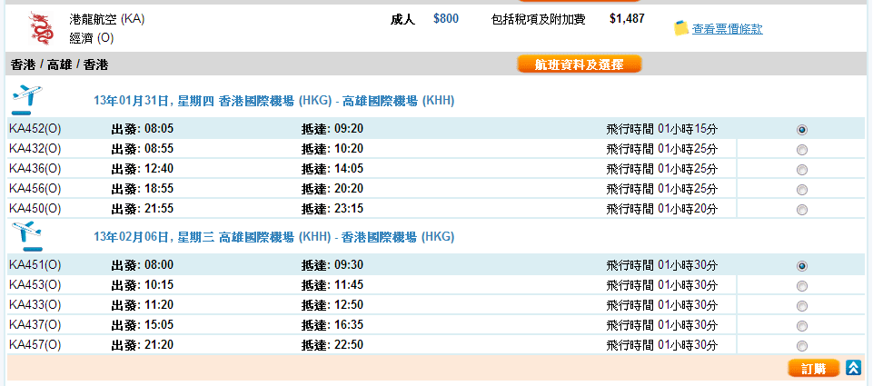873x386 pixels.
Task: Pick return flight KA433 departing 11:20
Action: tap(801, 306)
